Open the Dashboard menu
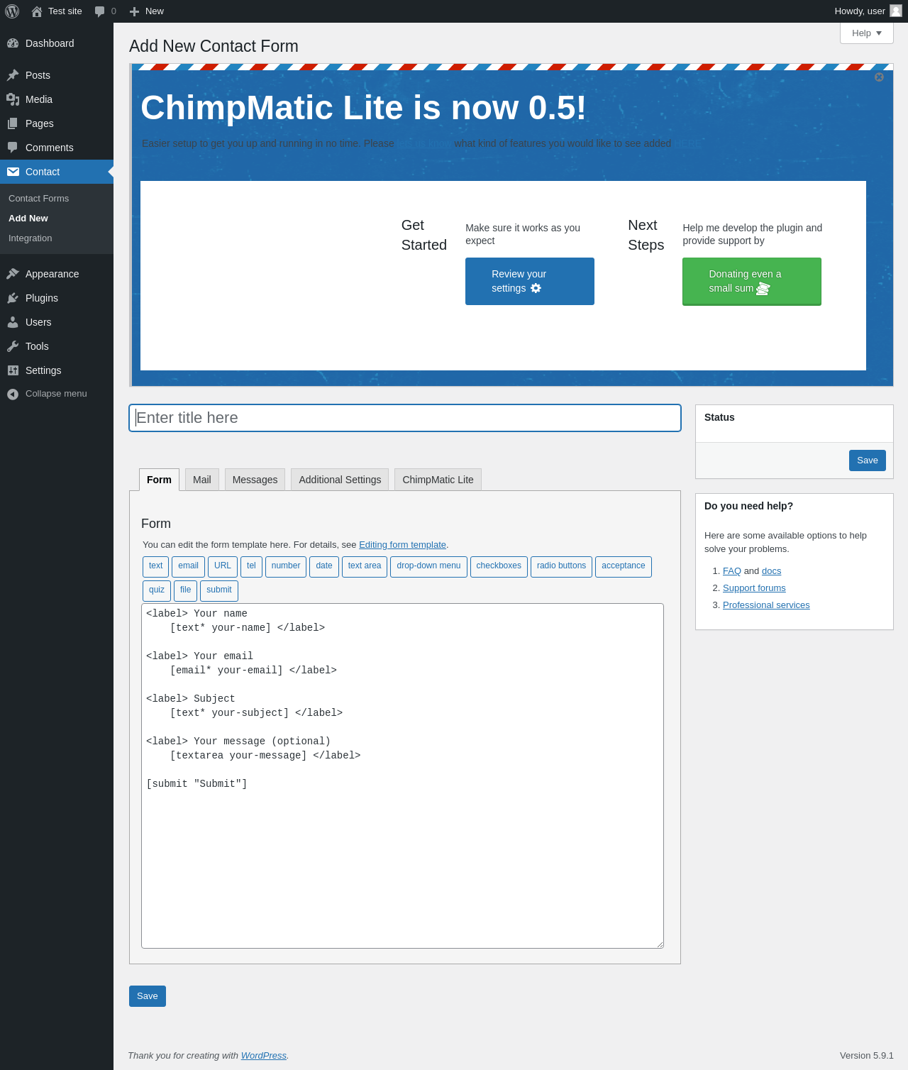The image size is (908, 1070). tap(57, 43)
